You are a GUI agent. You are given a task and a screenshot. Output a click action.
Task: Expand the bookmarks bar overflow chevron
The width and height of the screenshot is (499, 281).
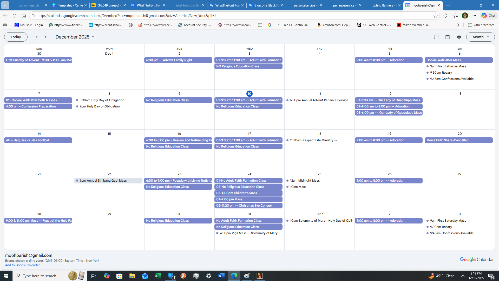458,25
